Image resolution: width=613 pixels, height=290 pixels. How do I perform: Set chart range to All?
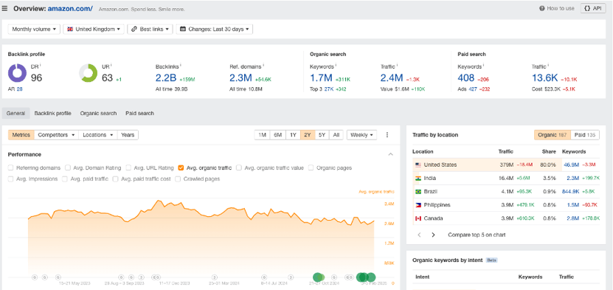tap(336, 135)
